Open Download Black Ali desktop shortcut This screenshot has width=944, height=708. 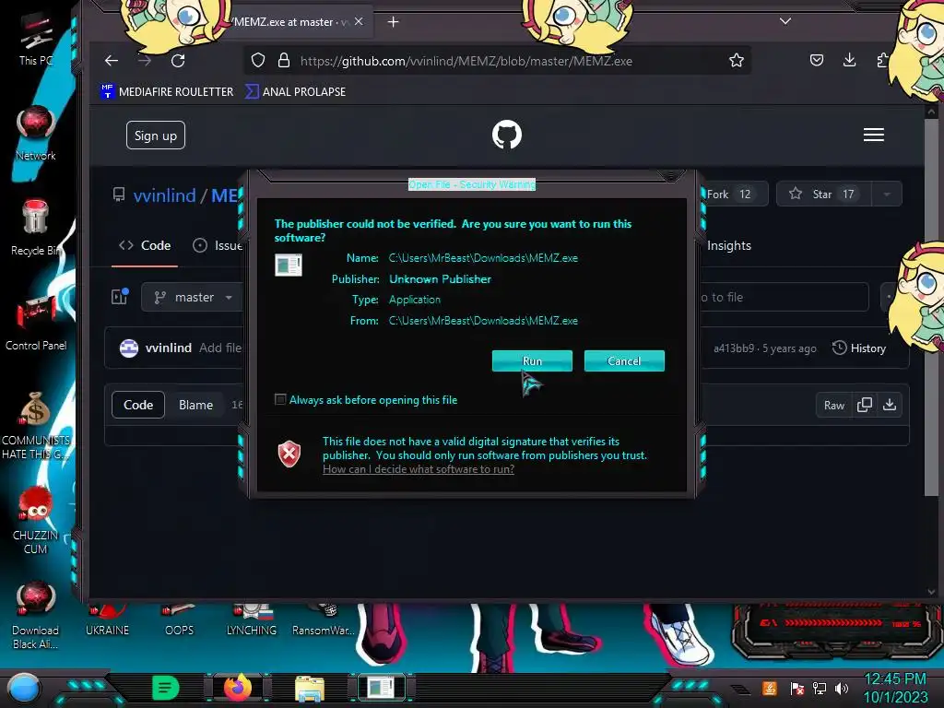36,616
